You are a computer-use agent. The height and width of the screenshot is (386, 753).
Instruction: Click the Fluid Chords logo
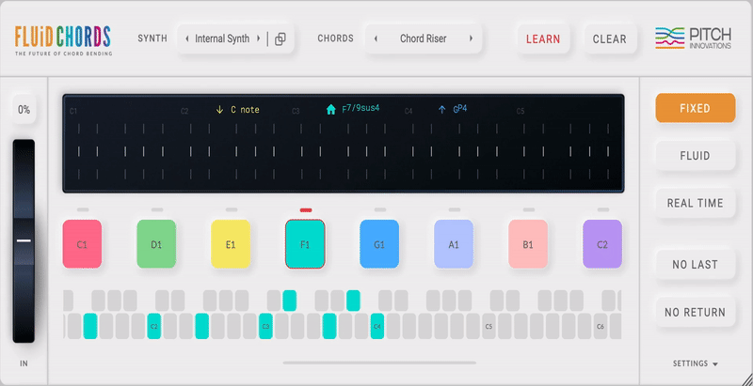point(63,40)
